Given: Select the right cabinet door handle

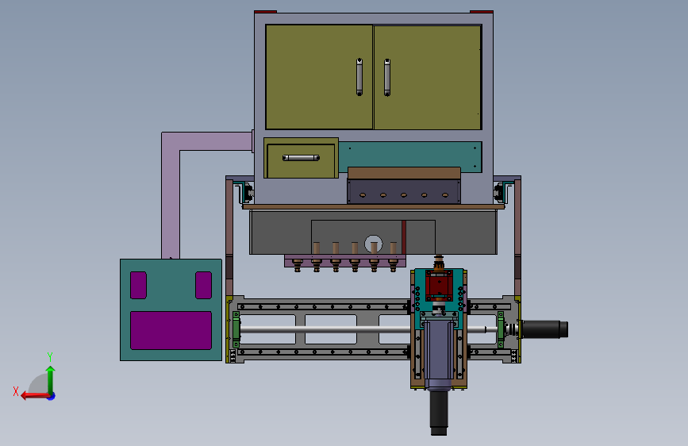Looking at the screenshot, I should point(387,77).
